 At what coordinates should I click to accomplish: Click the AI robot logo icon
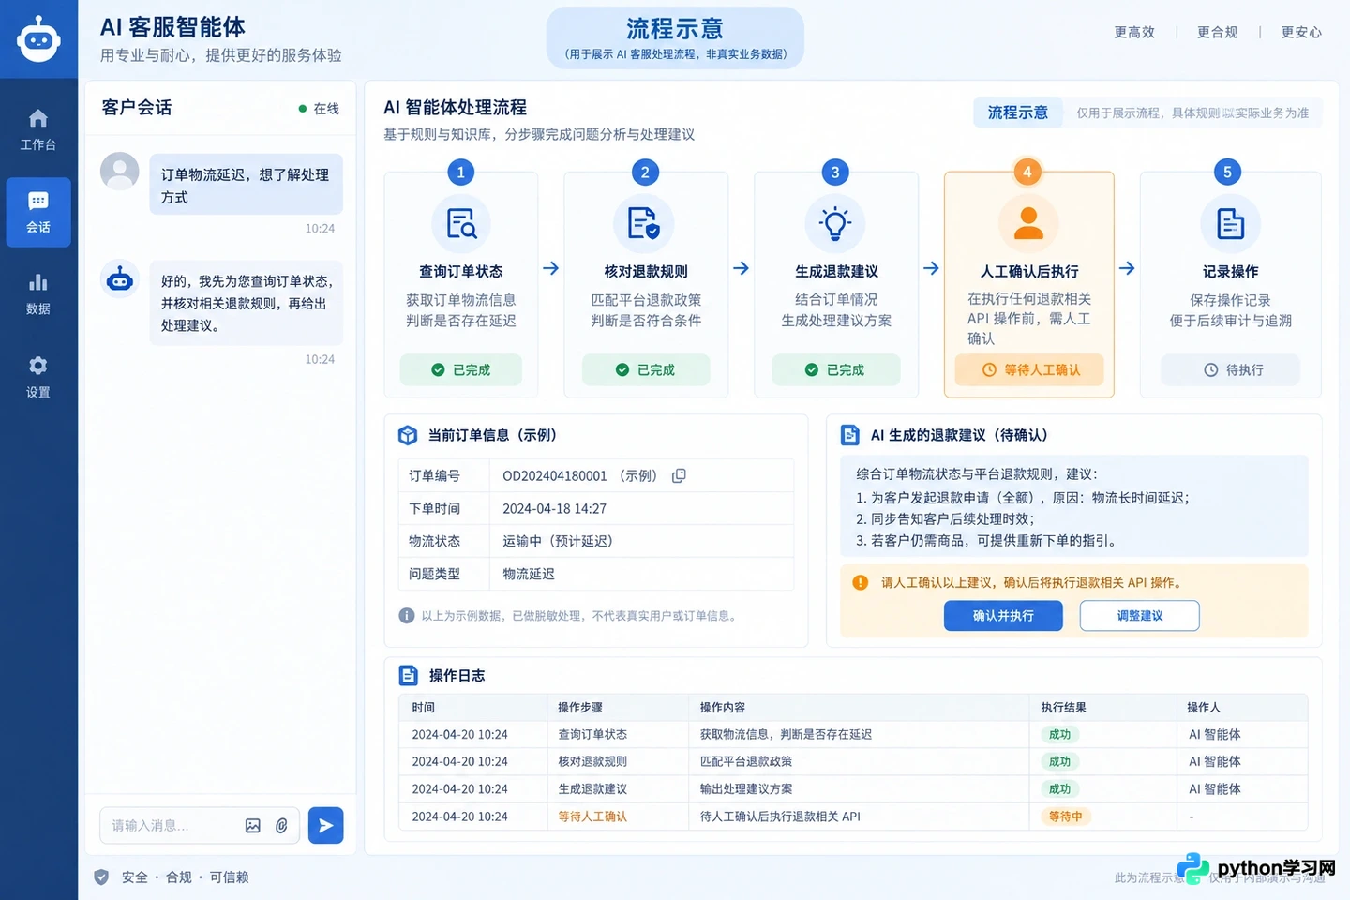tap(38, 38)
